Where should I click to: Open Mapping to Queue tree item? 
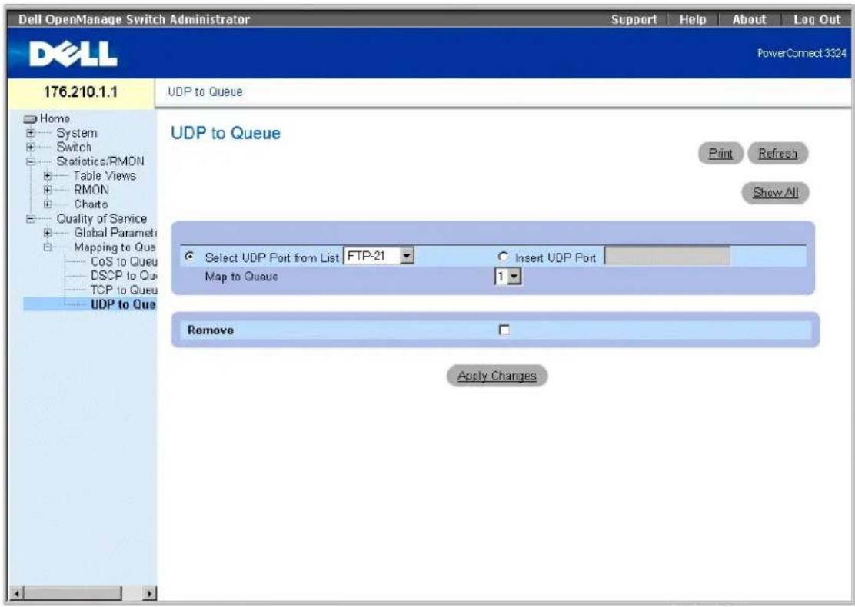click(115, 247)
